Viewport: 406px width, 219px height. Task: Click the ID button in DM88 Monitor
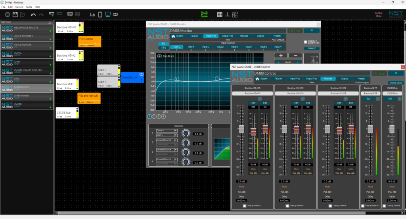click(312, 31)
